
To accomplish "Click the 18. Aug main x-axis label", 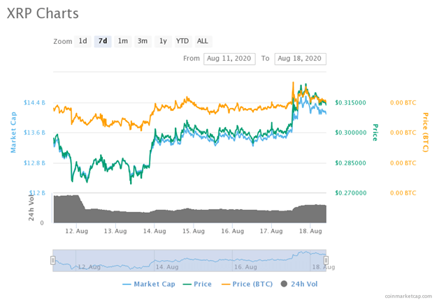I will (x=310, y=231).
